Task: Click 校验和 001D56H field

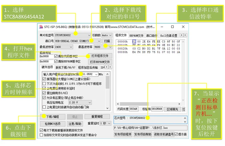Action: tap(157, 109)
